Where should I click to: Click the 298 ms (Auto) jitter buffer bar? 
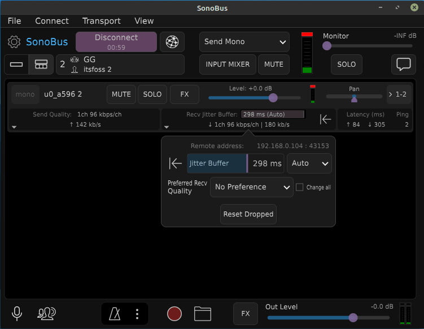pyautogui.click(x=273, y=114)
